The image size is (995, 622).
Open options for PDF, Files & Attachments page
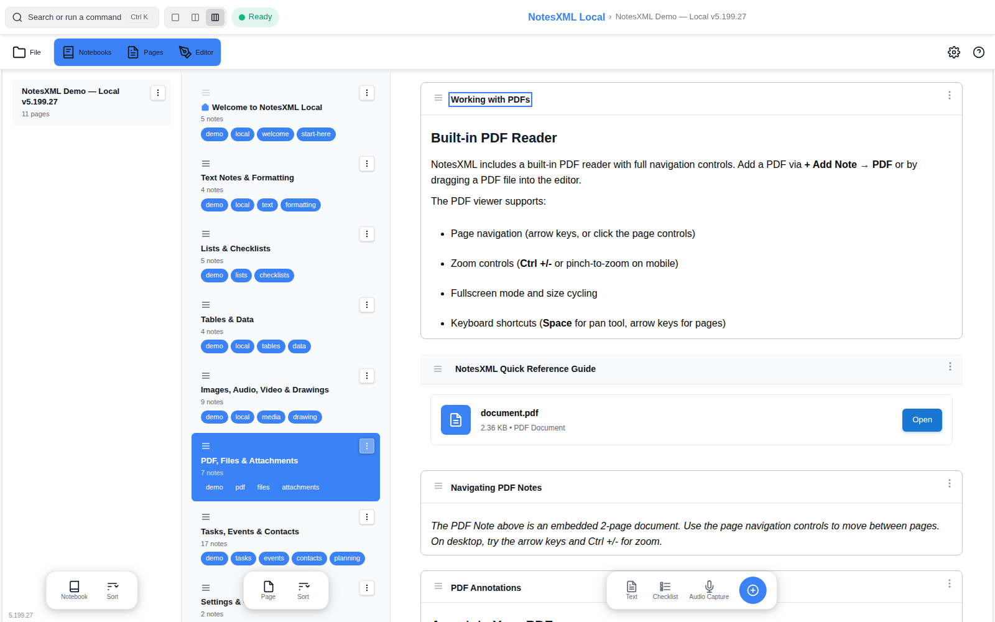pyautogui.click(x=367, y=446)
